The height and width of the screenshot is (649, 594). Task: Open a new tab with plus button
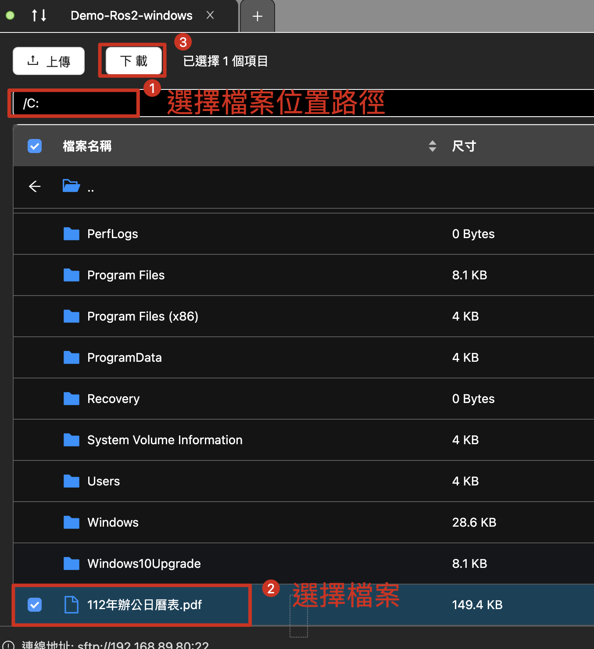click(258, 17)
